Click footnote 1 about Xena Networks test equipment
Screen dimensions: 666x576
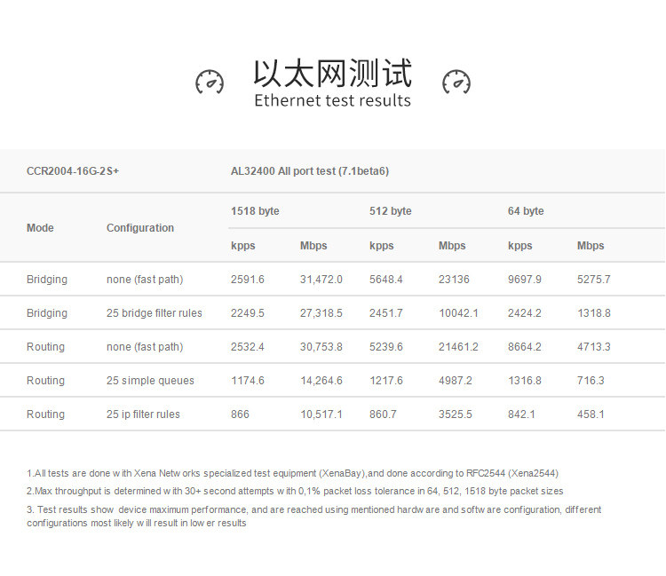293,473
